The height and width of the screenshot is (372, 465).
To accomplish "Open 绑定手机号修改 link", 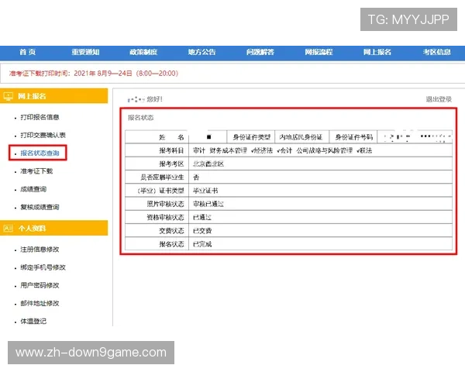I will pos(43,267).
